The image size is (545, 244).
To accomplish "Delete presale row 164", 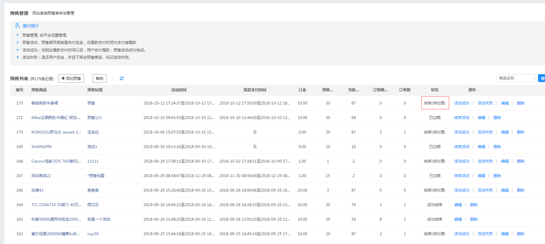I will (474, 205).
